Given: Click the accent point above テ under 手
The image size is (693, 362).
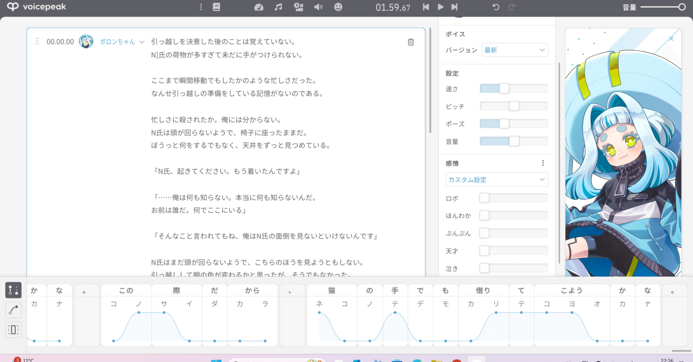Looking at the screenshot, I should click(395, 313).
